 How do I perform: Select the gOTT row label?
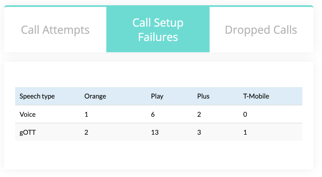28,132
